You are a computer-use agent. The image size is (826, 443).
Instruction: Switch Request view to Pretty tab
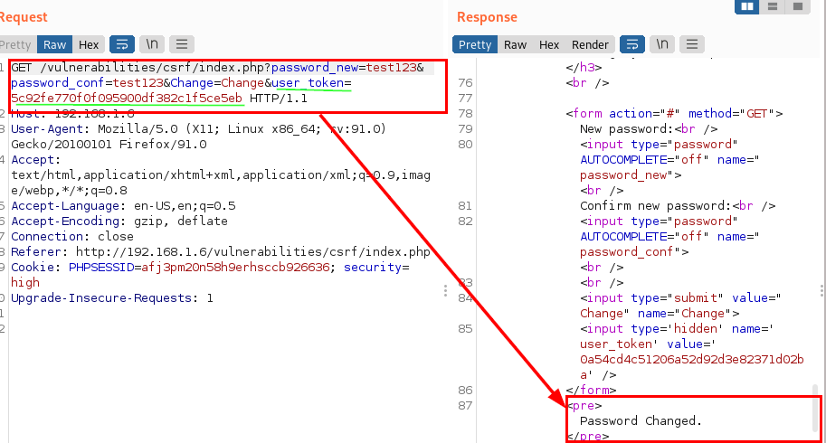15,44
